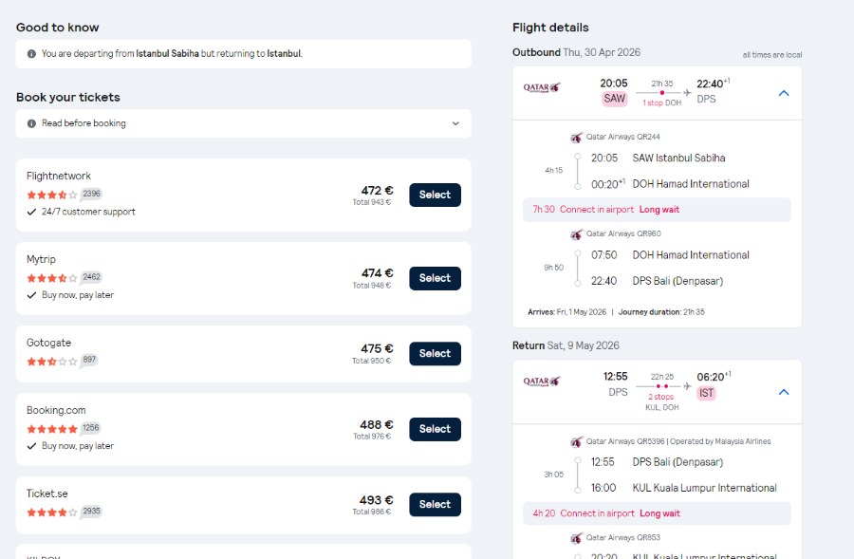The height and width of the screenshot is (559, 854).
Task: Select the Mytrip 474 € offer
Action: 435,278
